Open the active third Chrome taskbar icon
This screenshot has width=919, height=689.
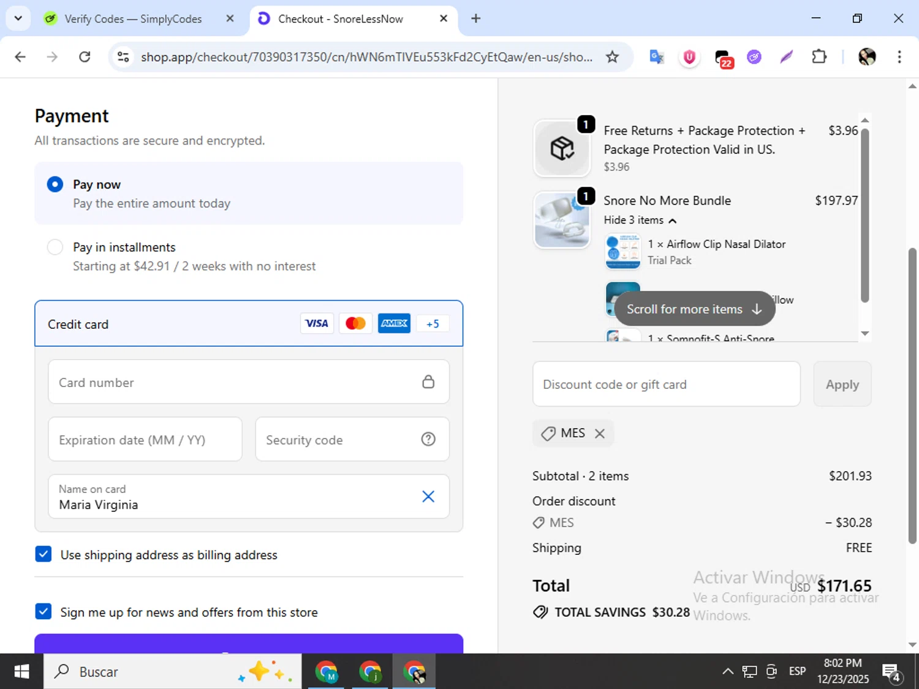coord(414,671)
